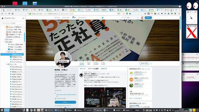Select the メディア tab

point(104,69)
